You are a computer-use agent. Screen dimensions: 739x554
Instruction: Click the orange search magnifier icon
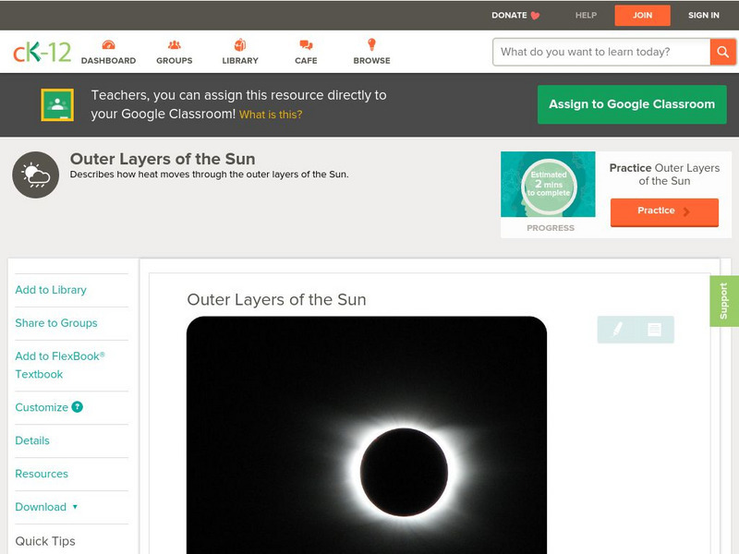click(x=721, y=52)
